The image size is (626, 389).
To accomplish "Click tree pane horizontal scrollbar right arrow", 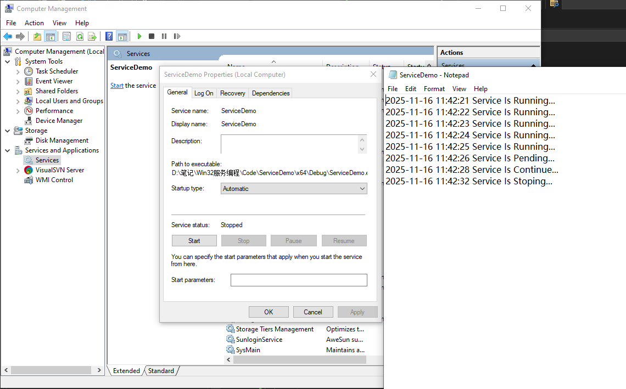I will (99, 370).
